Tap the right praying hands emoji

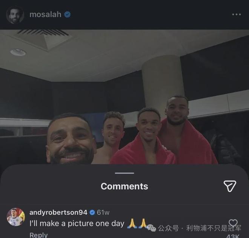143,223
